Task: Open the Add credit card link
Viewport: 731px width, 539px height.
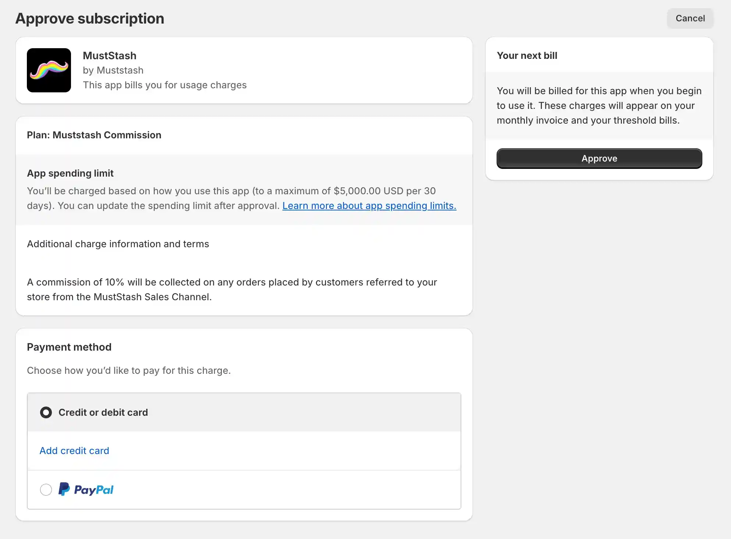Action: (74, 451)
